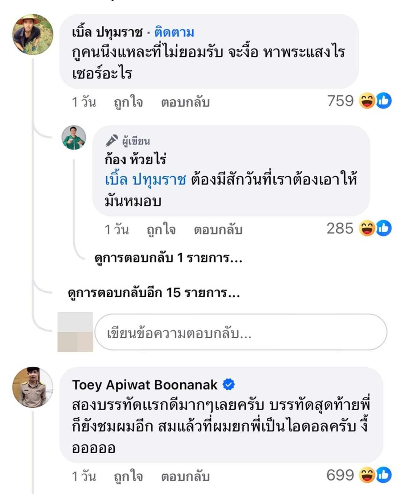Screen dimensions: 400x494
Task: Click Toey Apiwat Boonanak's uniform profile photo
Action: click(32, 387)
